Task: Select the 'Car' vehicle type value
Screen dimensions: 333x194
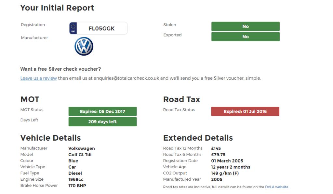Action: pos(72,167)
